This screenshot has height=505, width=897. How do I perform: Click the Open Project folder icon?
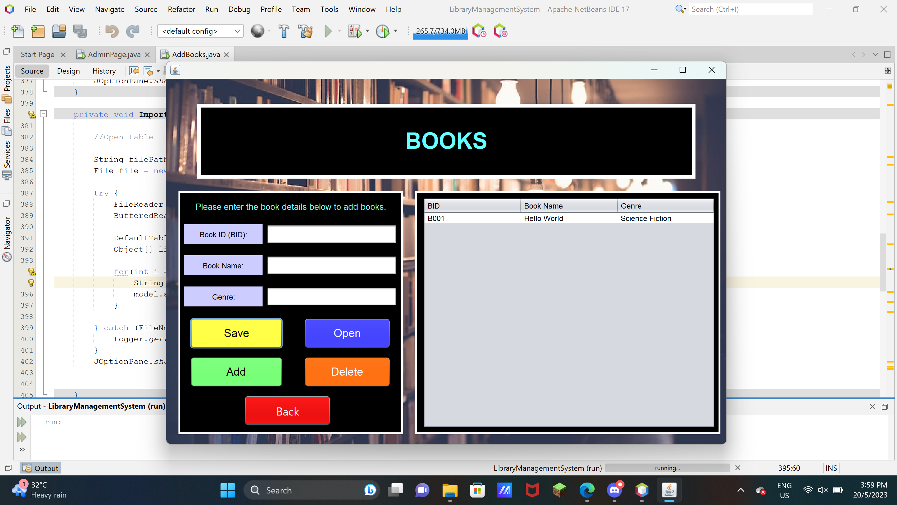click(59, 31)
